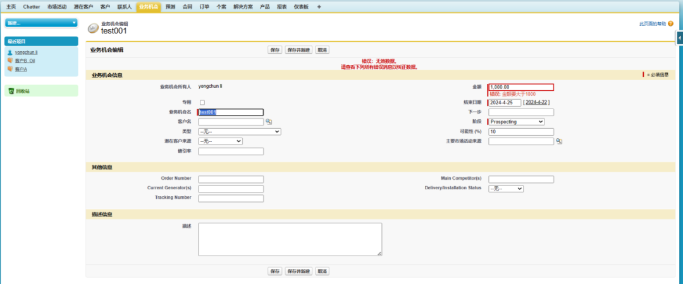Click the 客户名 account name field

click(x=231, y=122)
